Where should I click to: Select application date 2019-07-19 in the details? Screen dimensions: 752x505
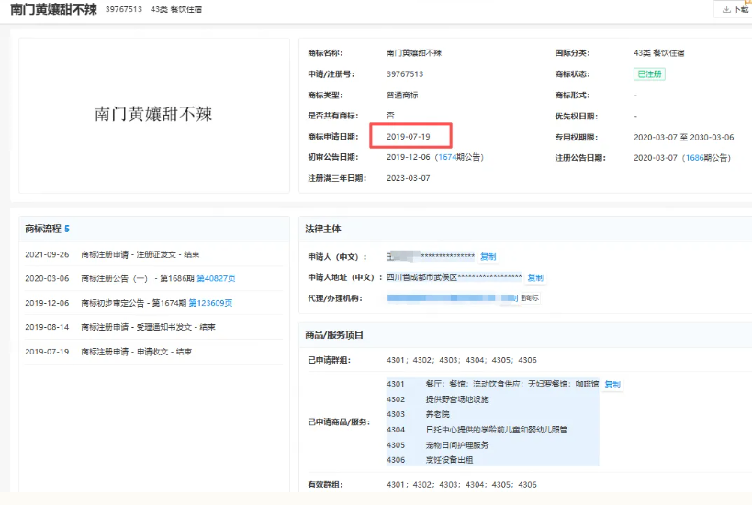408,137
